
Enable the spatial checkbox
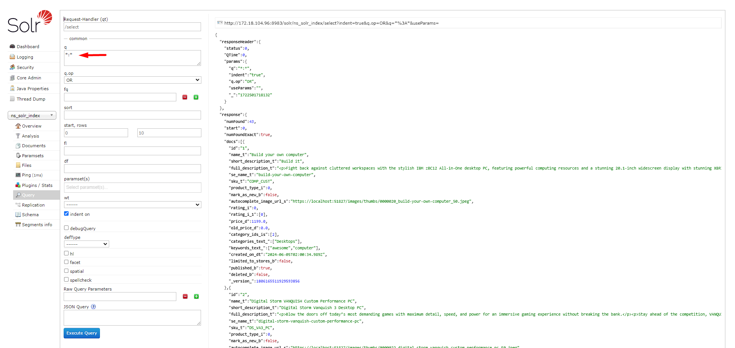click(x=66, y=271)
